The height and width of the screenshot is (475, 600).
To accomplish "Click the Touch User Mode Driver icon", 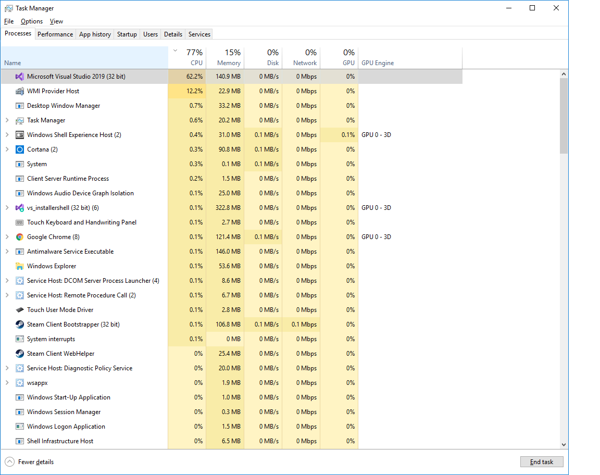I will point(19,310).
